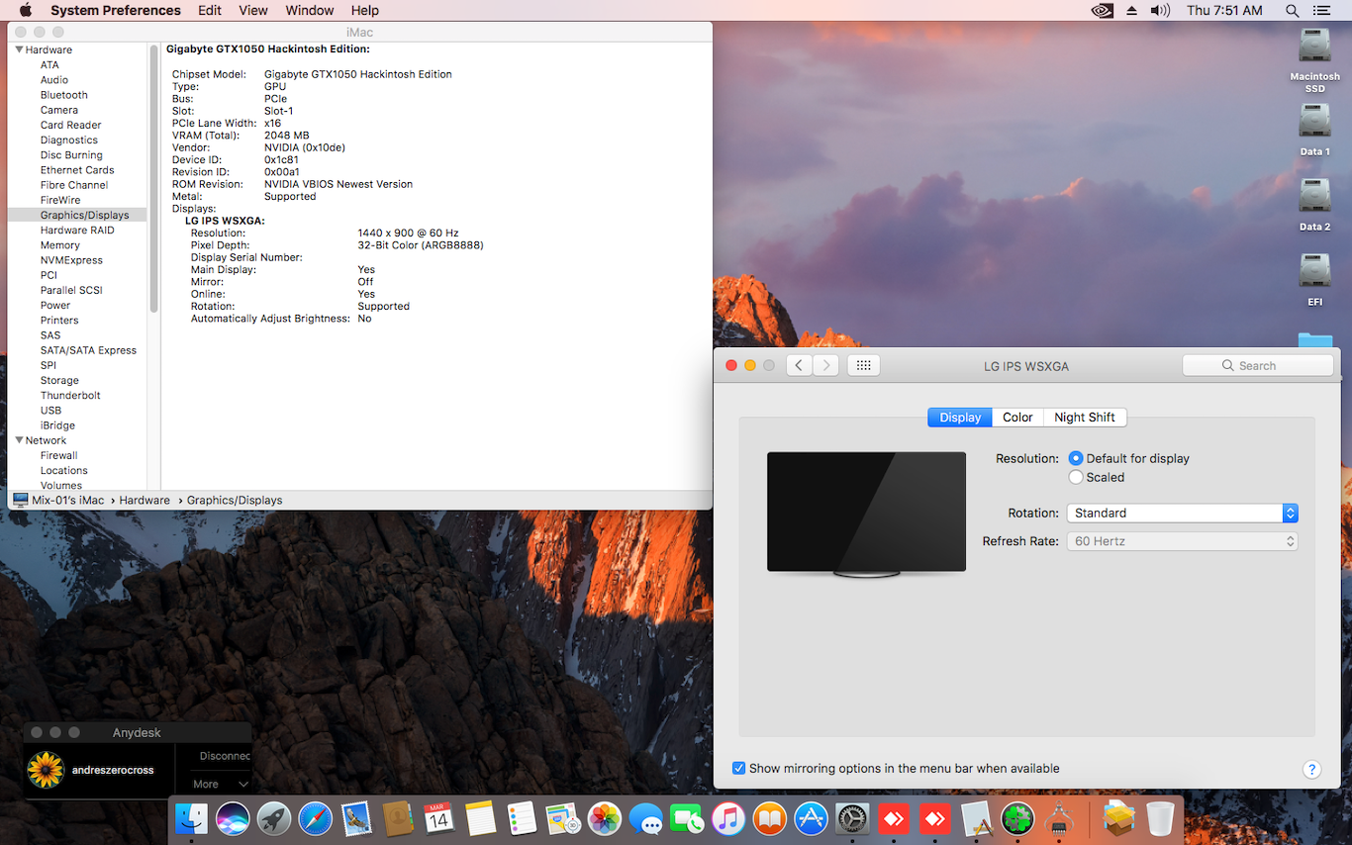1352x845 pixels.
Task: Open Spotlight search magnifier in menu bar
Action: (x=1292, y=11)
